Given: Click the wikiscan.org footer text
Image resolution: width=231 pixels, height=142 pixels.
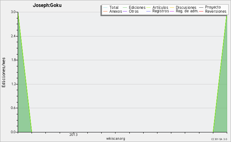Looking at the screenshot, I should tap(115, 139).
